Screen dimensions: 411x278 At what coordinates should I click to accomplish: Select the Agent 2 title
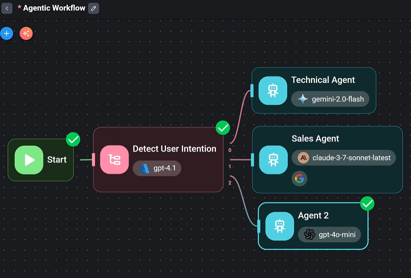[x=313, y=216]
